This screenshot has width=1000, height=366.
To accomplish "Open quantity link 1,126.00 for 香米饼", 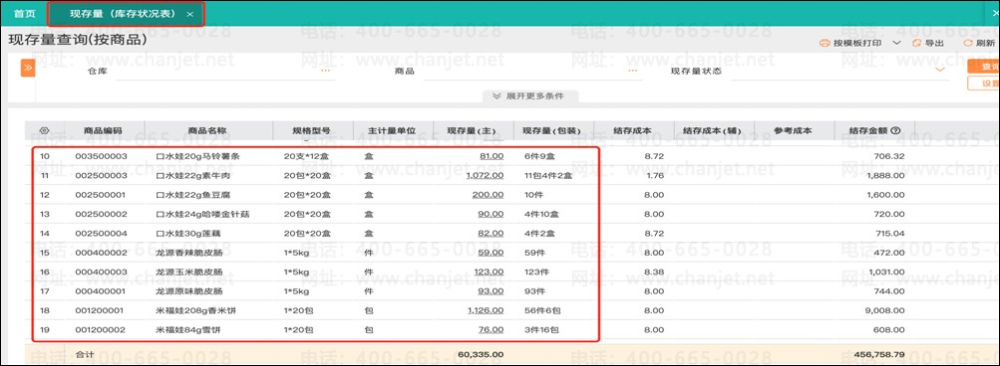I will coord(486,310).
